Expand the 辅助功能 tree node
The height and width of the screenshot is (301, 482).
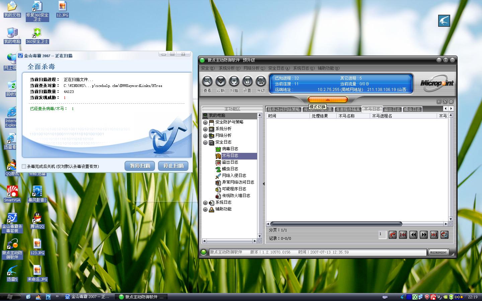click(x=206, y=209)
